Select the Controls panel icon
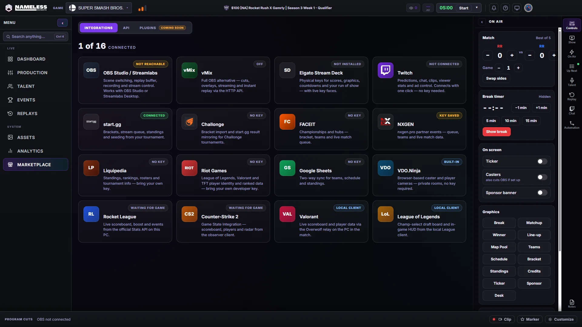Screen dimensions: 582x327 pos(572,25)
